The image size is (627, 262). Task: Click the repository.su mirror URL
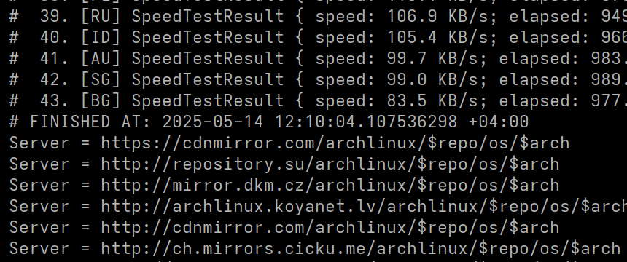[330, 164]
